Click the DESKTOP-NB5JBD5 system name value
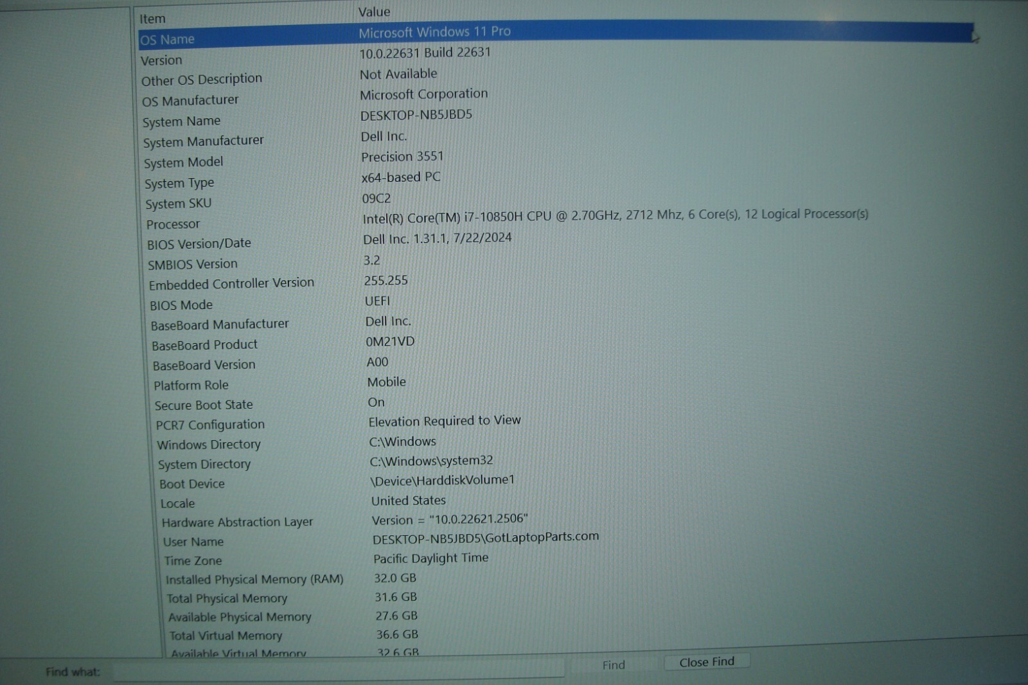 click(416, 115)
